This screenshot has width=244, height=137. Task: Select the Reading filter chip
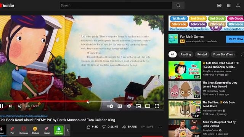[186, 54]
